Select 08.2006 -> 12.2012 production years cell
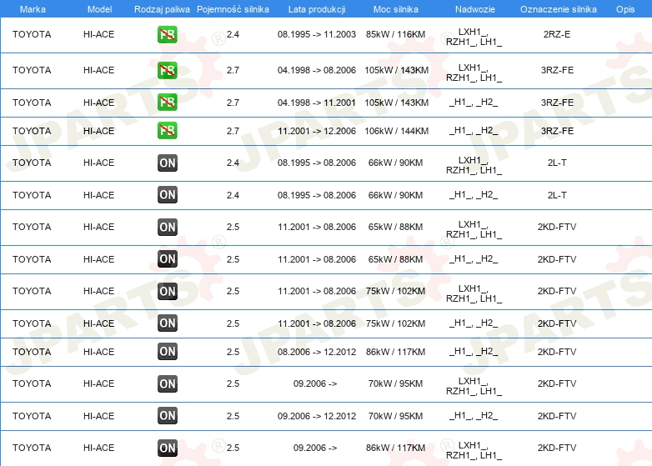Viewport: 652px width, 466px height. click(x=317, y=352)
